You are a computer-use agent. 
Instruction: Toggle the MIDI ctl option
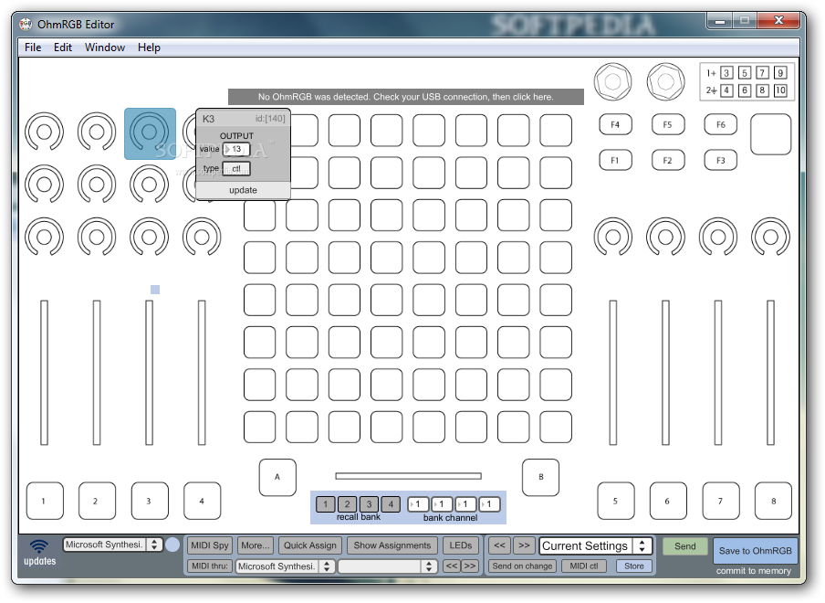click(583, 566)
